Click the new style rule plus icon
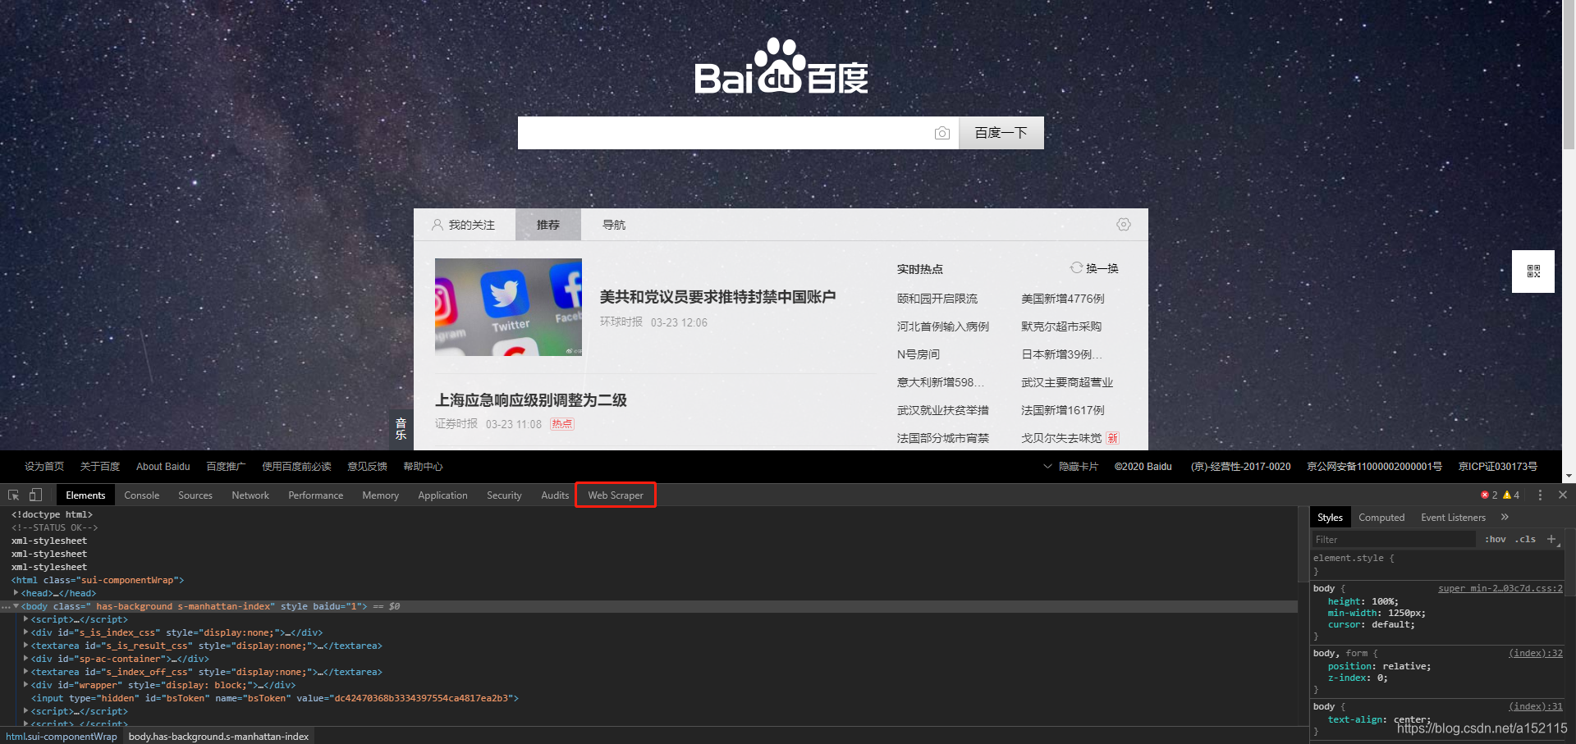 coord(1551,539)
